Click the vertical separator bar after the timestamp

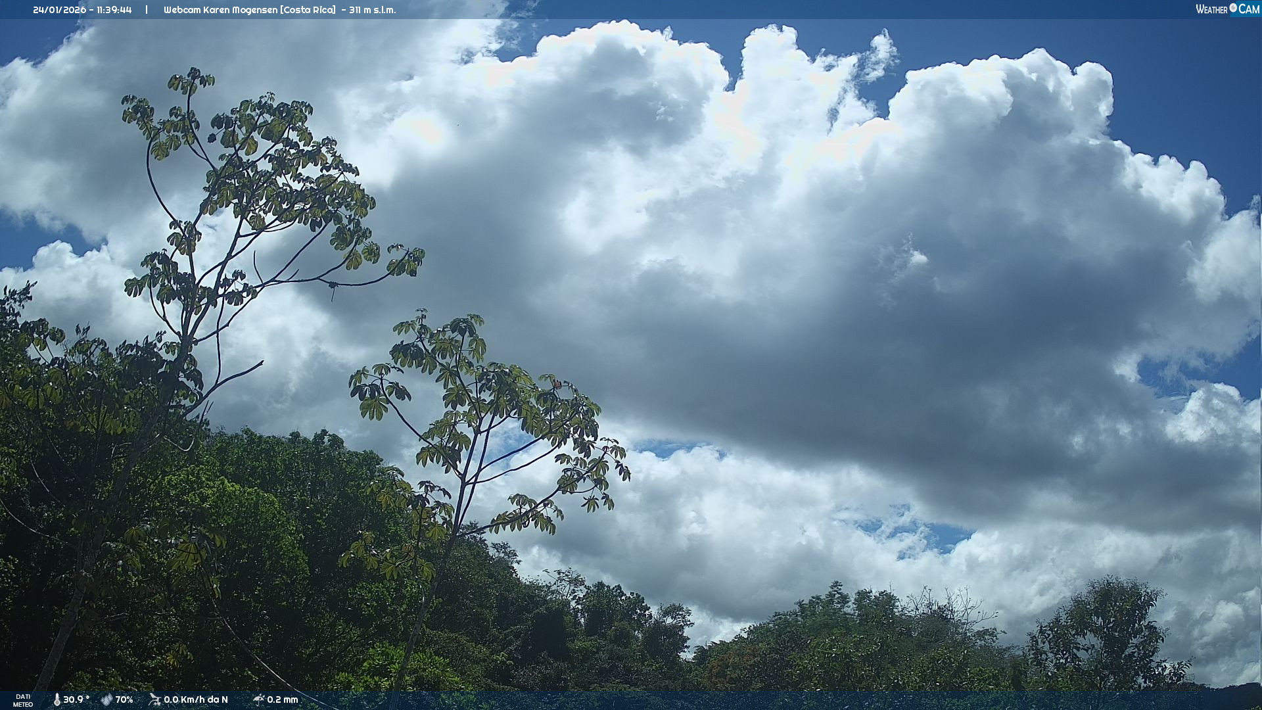click(147, 10)
